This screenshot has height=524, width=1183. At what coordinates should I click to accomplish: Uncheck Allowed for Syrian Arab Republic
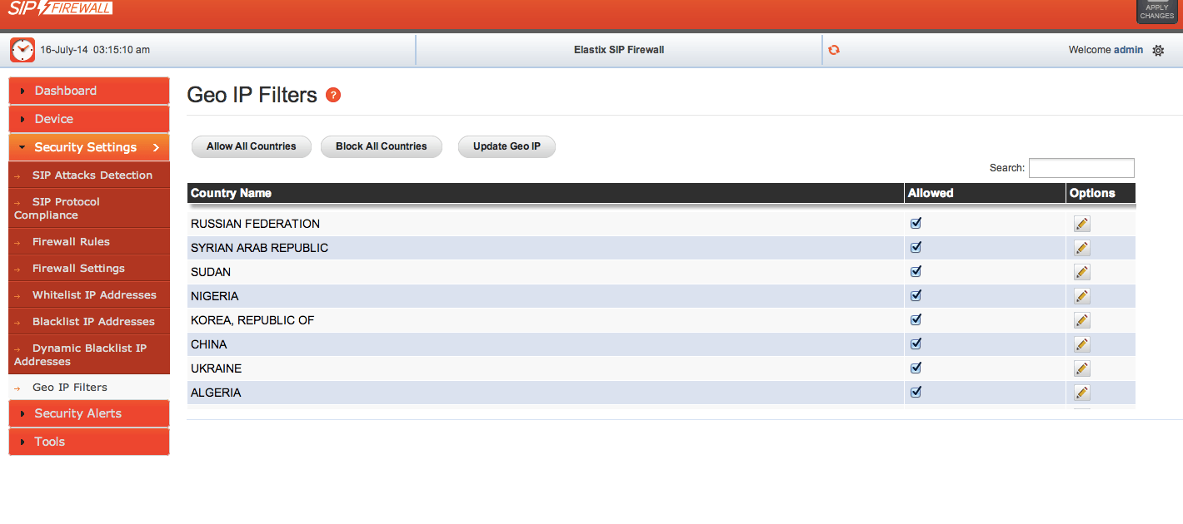coord(916,247)
